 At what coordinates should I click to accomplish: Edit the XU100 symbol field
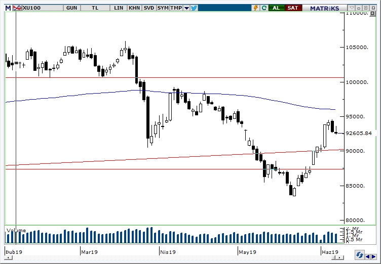(42, 8)
